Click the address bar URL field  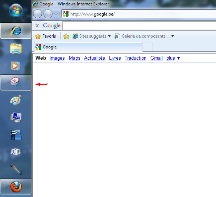(x=138, y=14)
